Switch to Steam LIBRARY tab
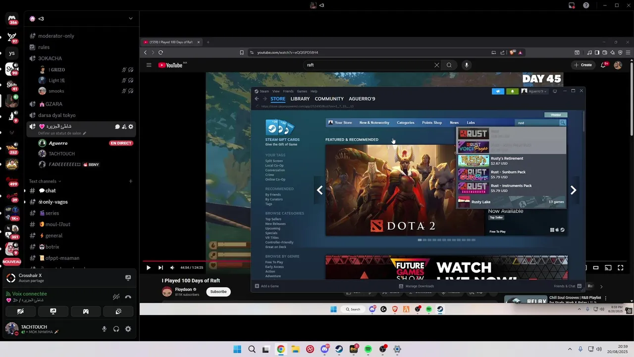 tap(300, 99)
